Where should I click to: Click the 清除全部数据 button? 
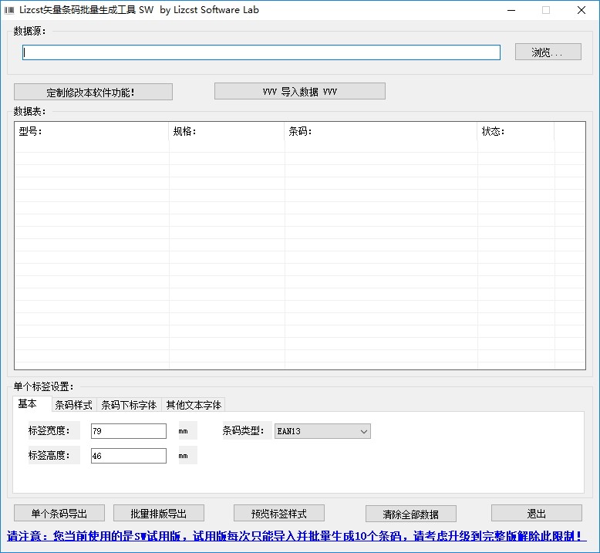pyautogui.click(x=410, y=514)
